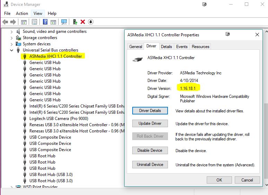Click the Logitech USB Camera device icon
This screenshot has height=195, width=268.
(x=25, y=118)
